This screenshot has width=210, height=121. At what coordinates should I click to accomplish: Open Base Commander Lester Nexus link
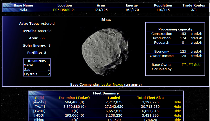pyautogui.click(x=112, y=85)
